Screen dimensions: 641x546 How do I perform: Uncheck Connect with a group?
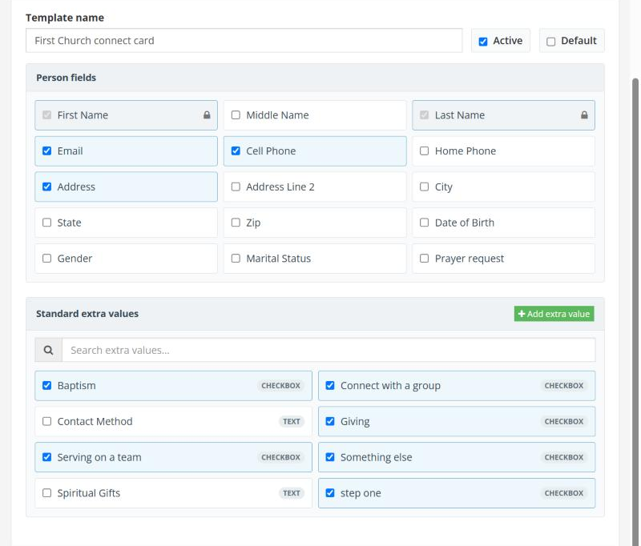(330, 386)
